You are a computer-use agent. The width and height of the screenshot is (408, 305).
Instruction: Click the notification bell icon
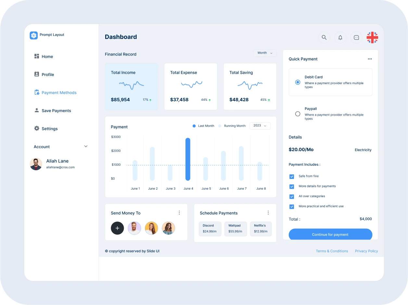click(x=340, y=37)
